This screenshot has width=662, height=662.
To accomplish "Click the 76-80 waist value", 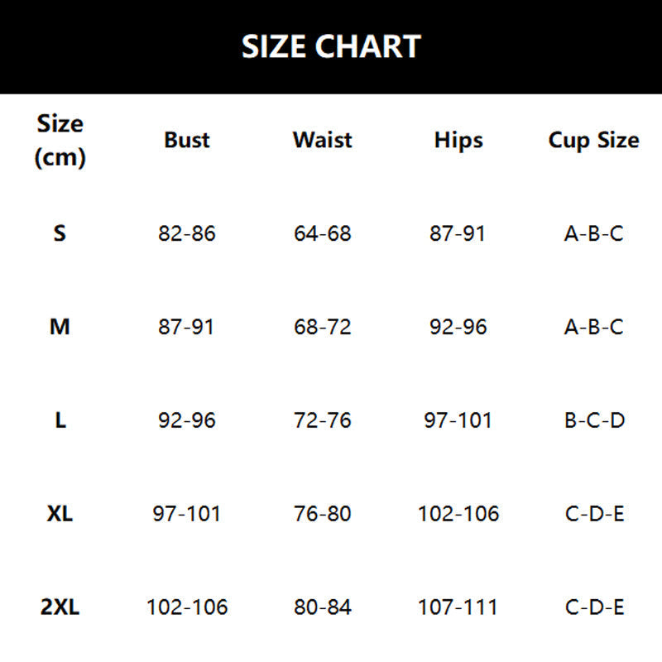I will pos(322,514).
